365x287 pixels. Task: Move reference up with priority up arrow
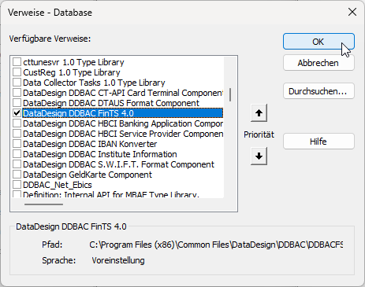[259, 113]
